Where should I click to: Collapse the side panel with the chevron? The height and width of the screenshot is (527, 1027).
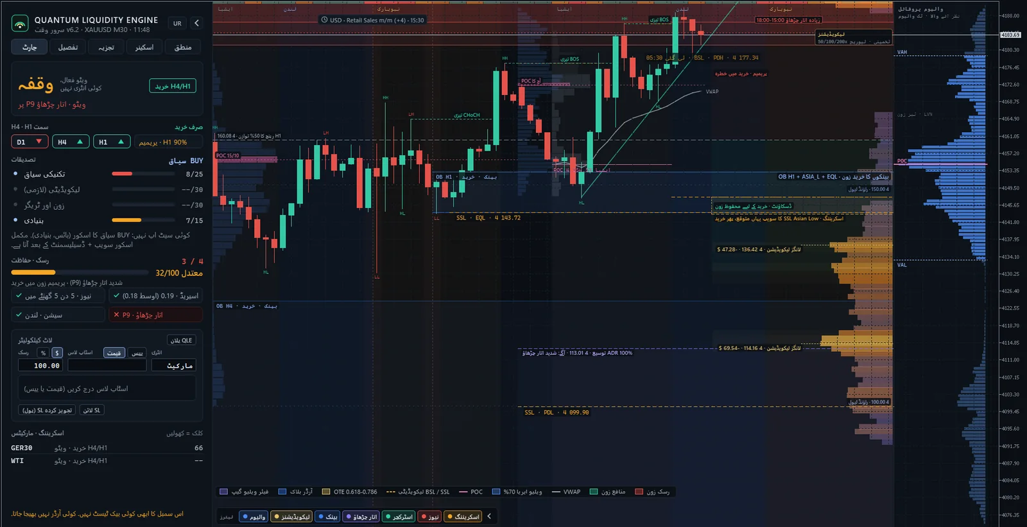pos(196,23)
